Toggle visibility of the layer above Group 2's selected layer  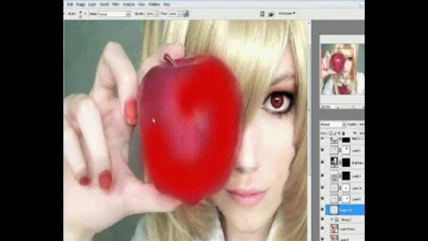click(323, 199)
